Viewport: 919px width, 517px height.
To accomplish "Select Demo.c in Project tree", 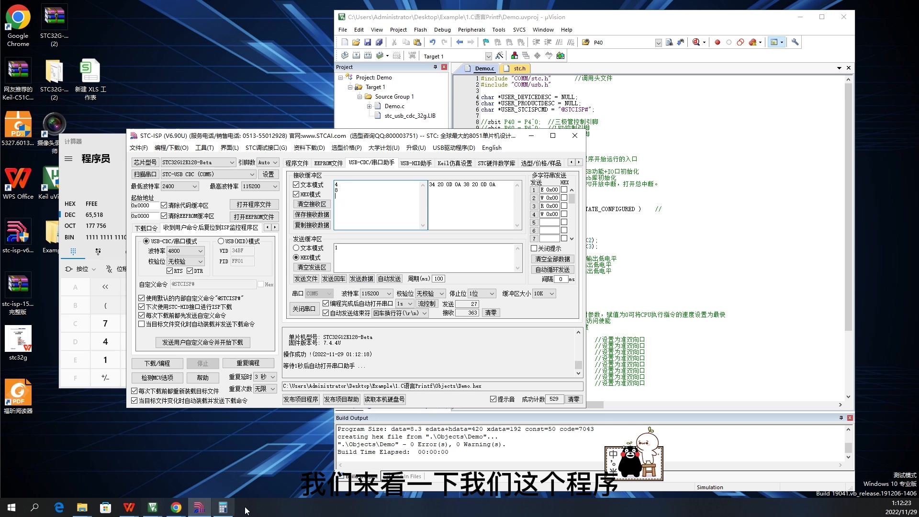I will click(394, 106).
